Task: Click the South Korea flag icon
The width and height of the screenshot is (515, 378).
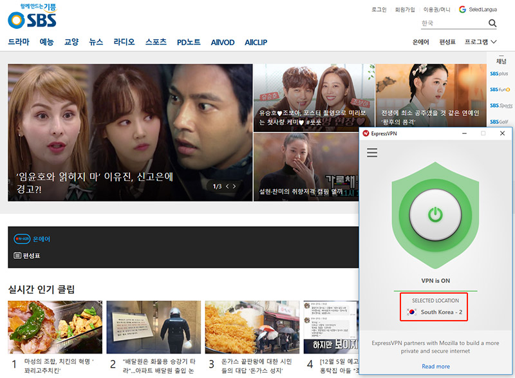Action: pyautogui.click(x=411, y=312)
